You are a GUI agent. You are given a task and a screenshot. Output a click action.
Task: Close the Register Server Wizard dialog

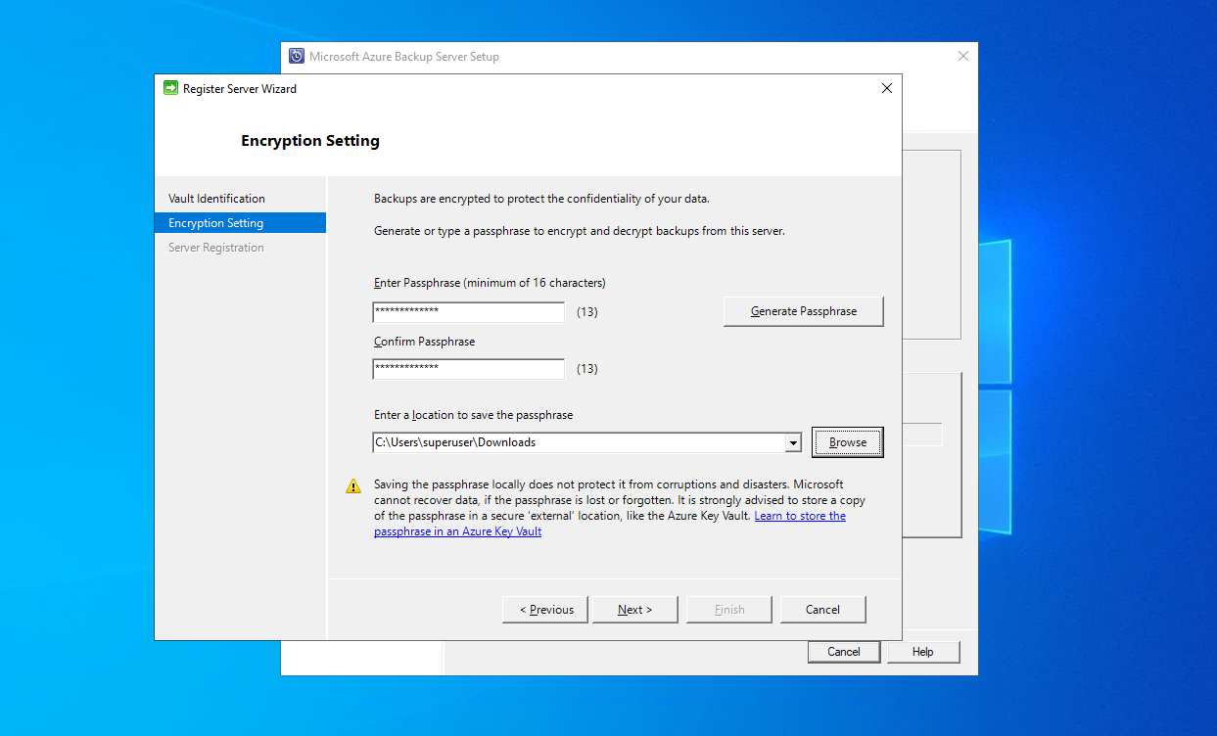tap(887, 88)
